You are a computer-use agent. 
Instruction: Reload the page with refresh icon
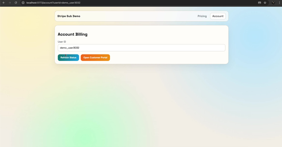[x=16, y=3]
